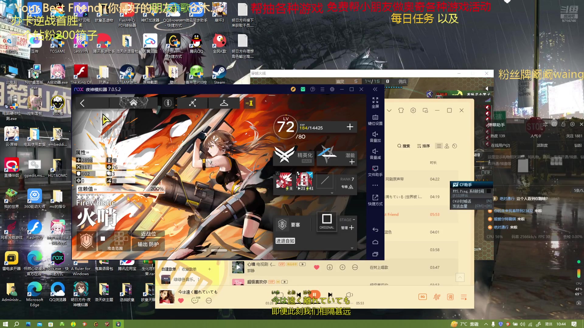Viewport: 584px width, 328px height.
Task: Download the 心墙 song
Action: pyautogui.click(x=330, y=267)
